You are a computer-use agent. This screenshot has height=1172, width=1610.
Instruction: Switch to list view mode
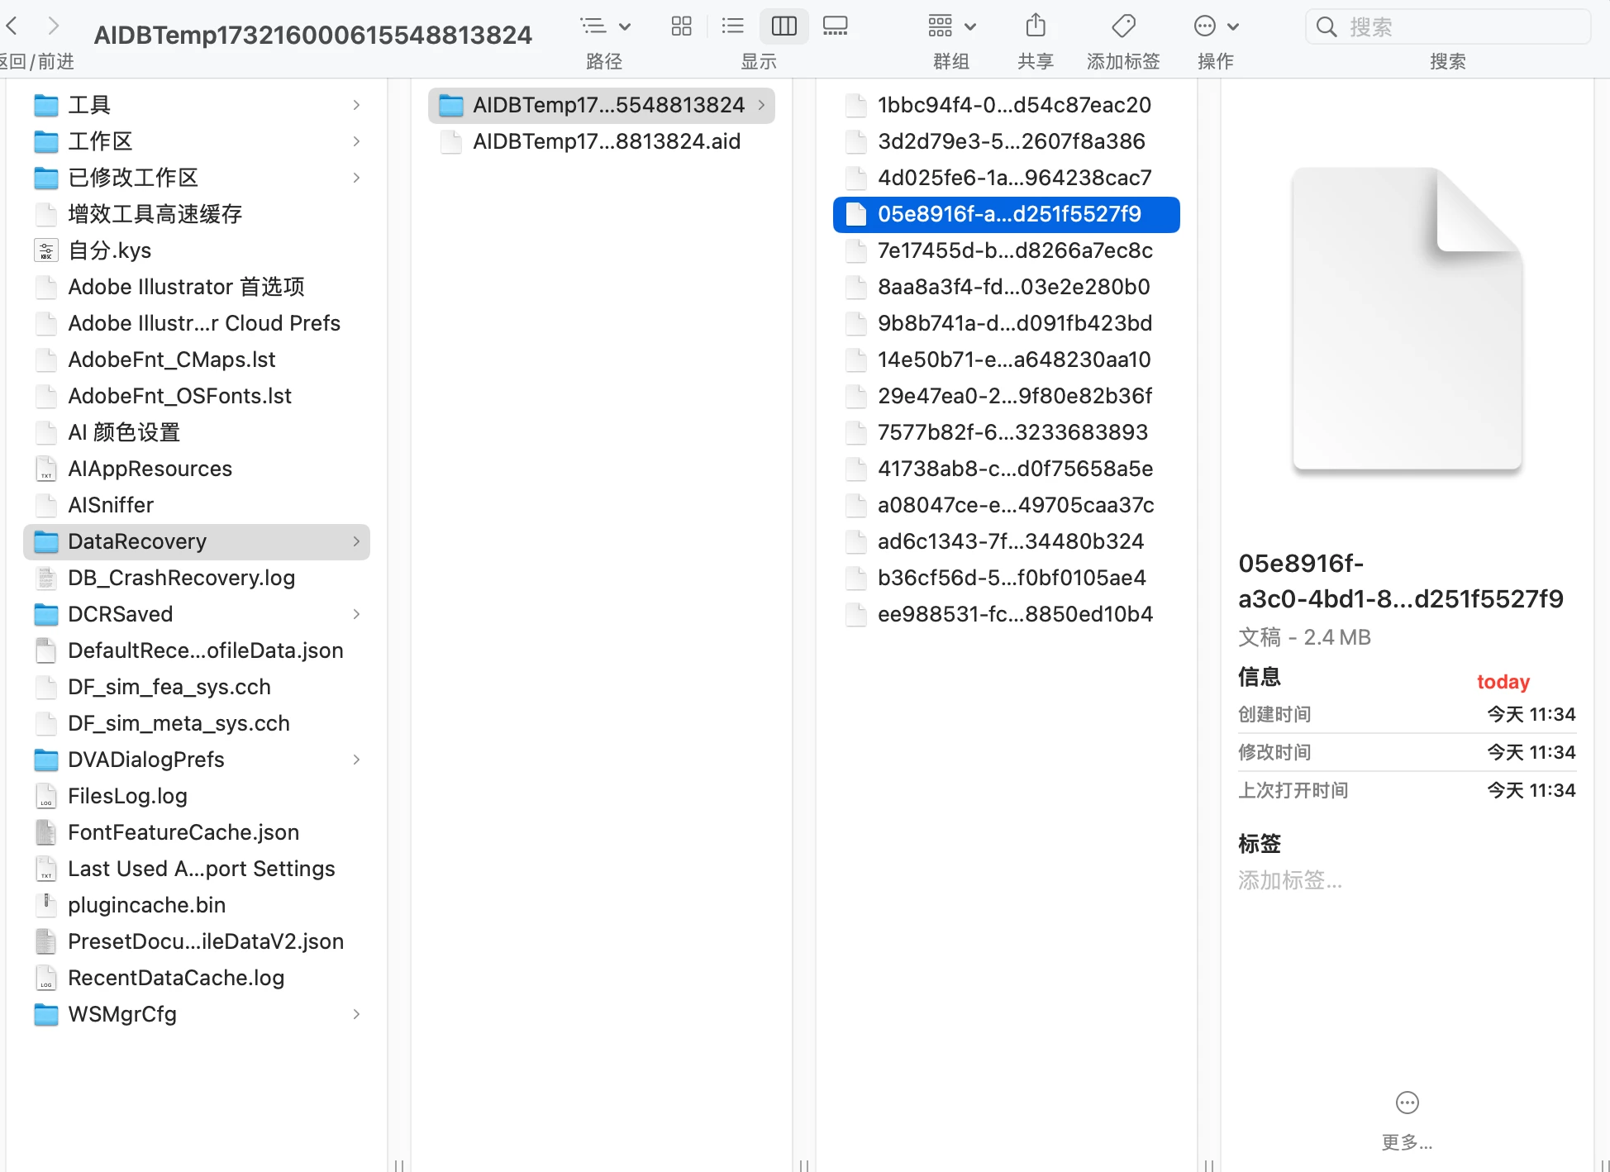pos(732,26)
